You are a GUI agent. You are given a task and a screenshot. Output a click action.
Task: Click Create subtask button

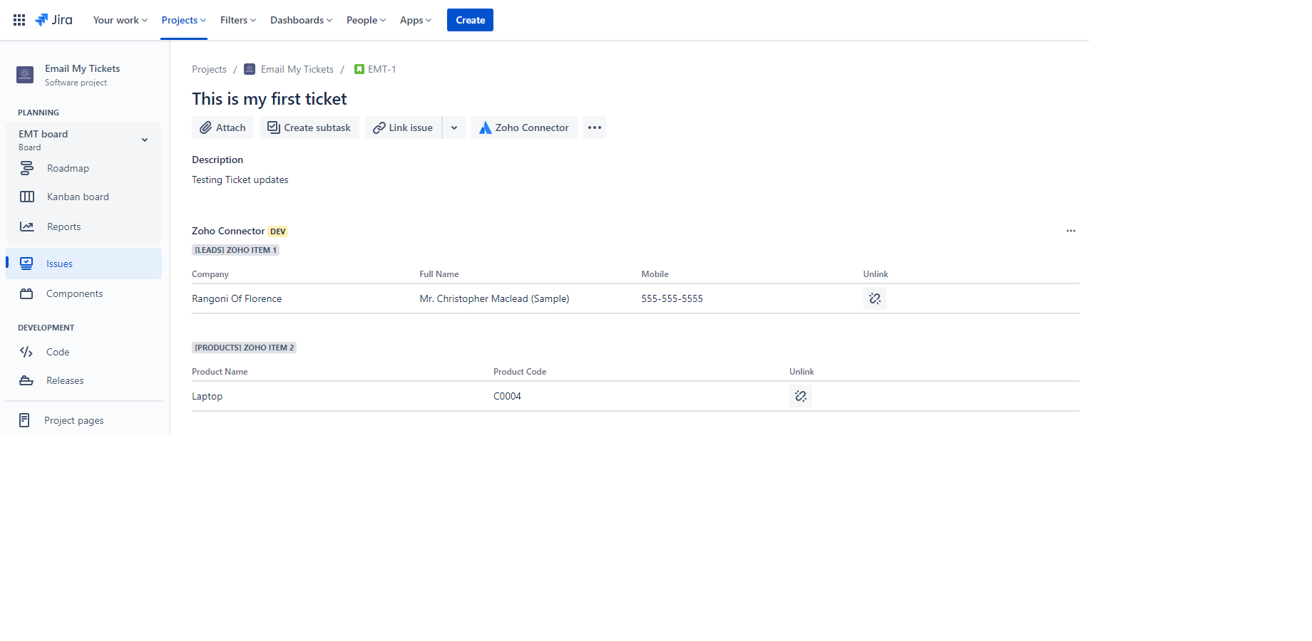coord(309,127)
